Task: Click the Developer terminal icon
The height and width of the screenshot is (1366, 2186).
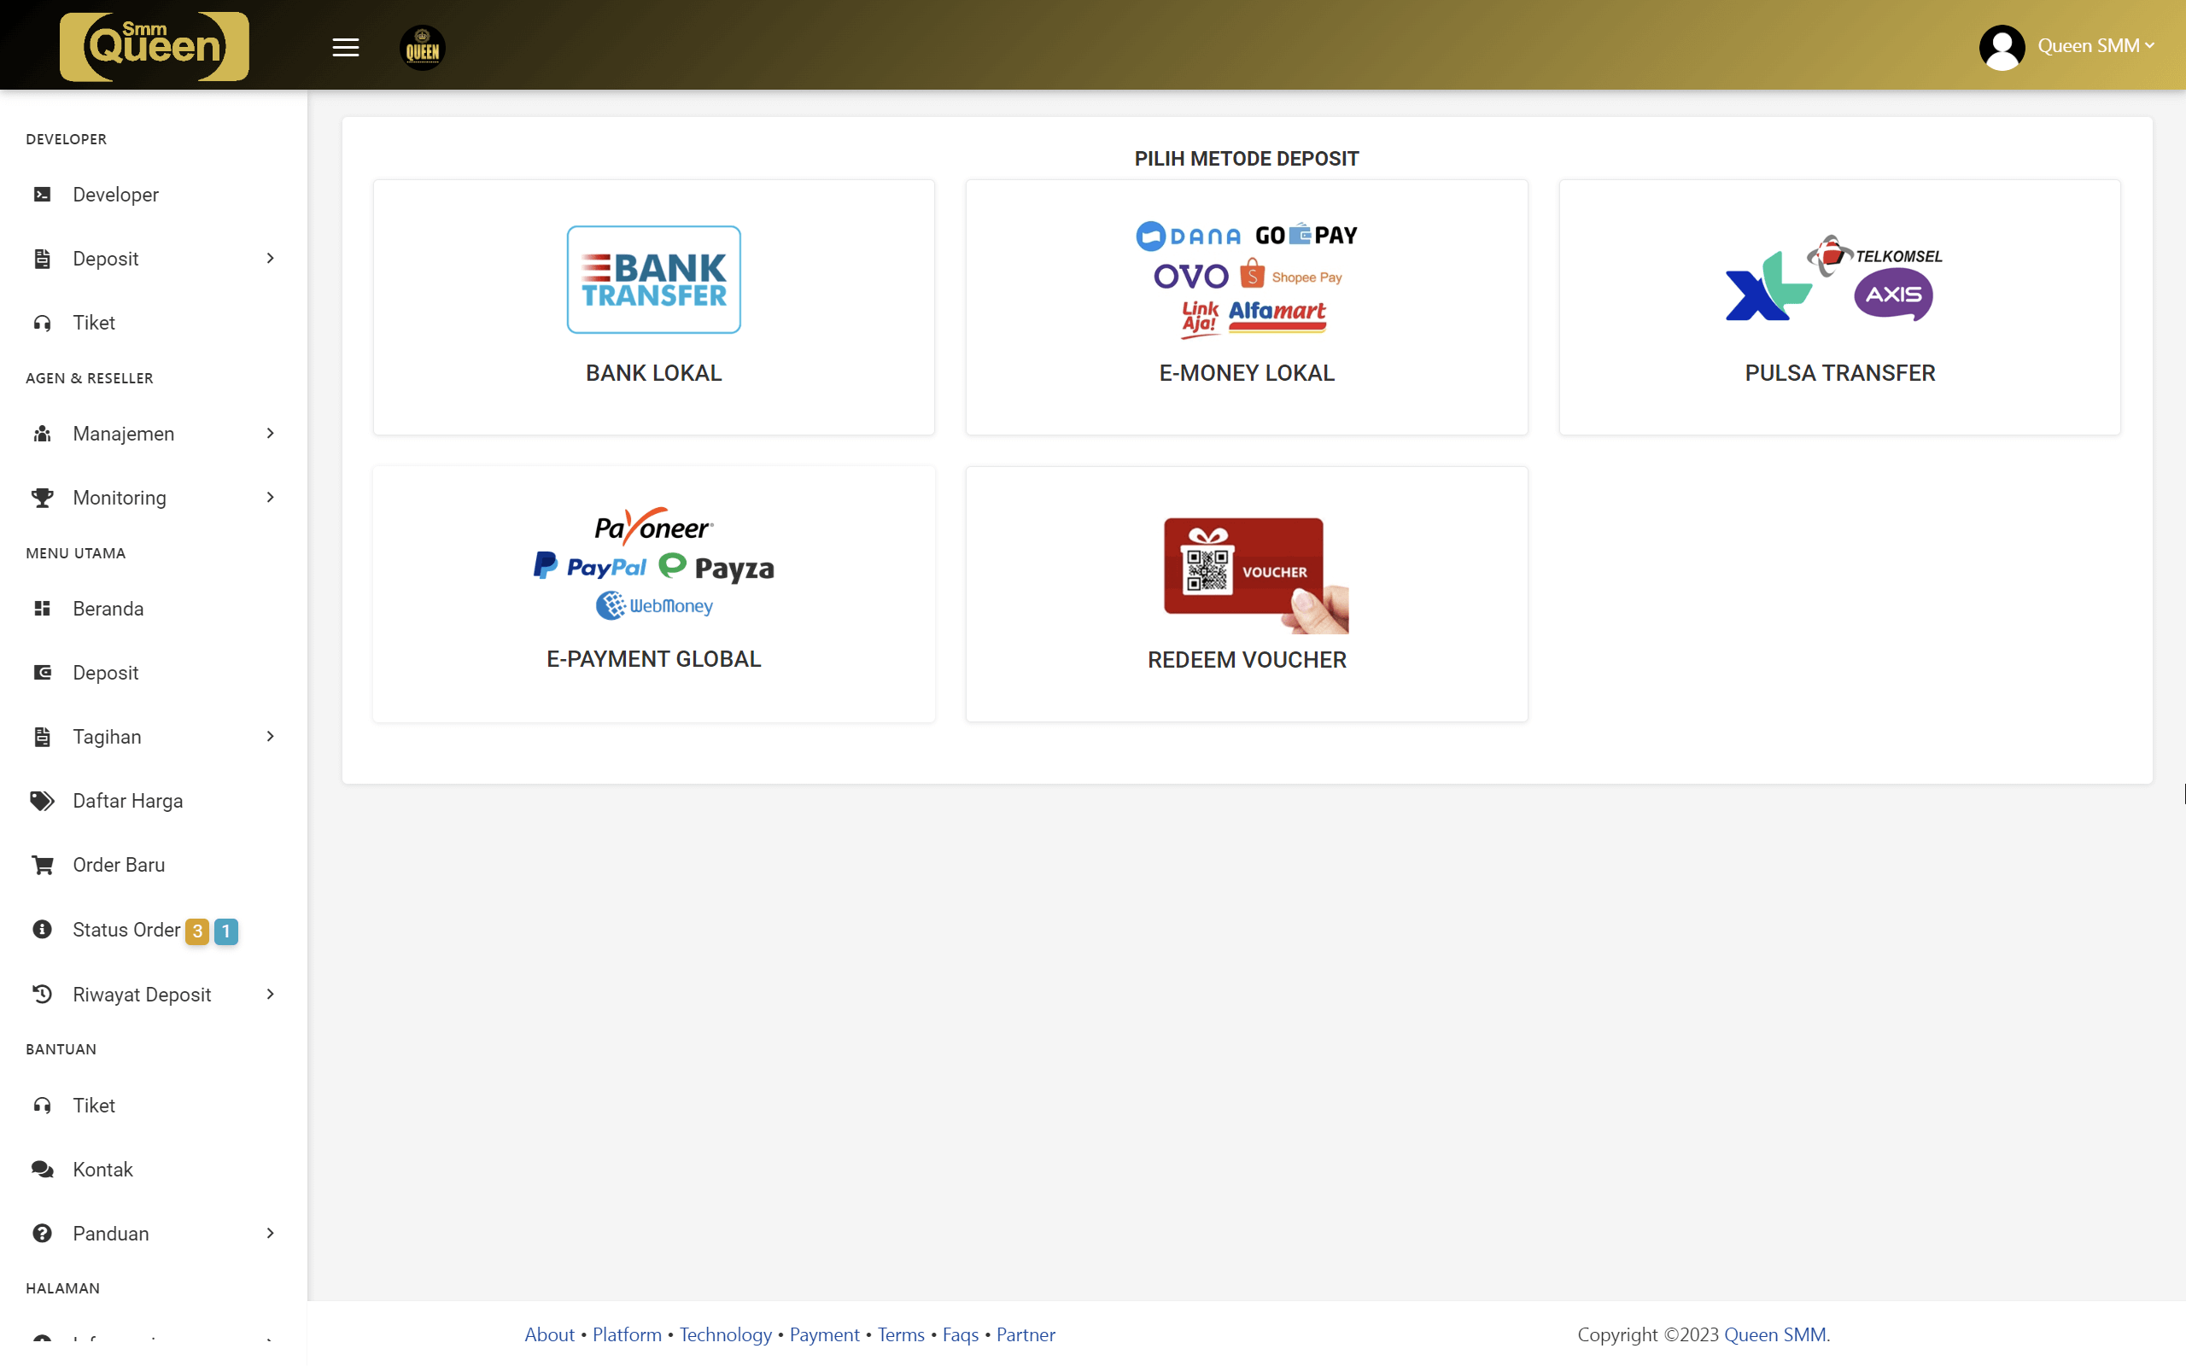Action: tap(42, 195)
